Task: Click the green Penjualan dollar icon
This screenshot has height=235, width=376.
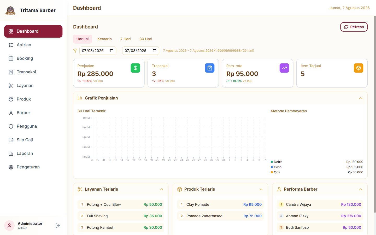Action: pos(135,68)
